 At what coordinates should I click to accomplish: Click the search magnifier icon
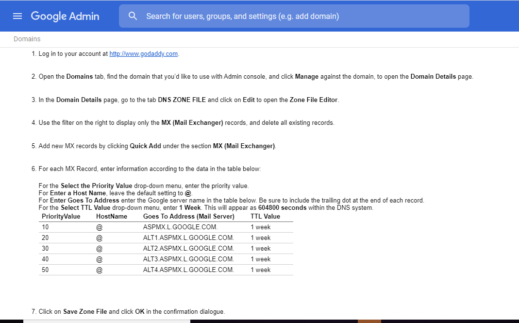click(133, 16)
